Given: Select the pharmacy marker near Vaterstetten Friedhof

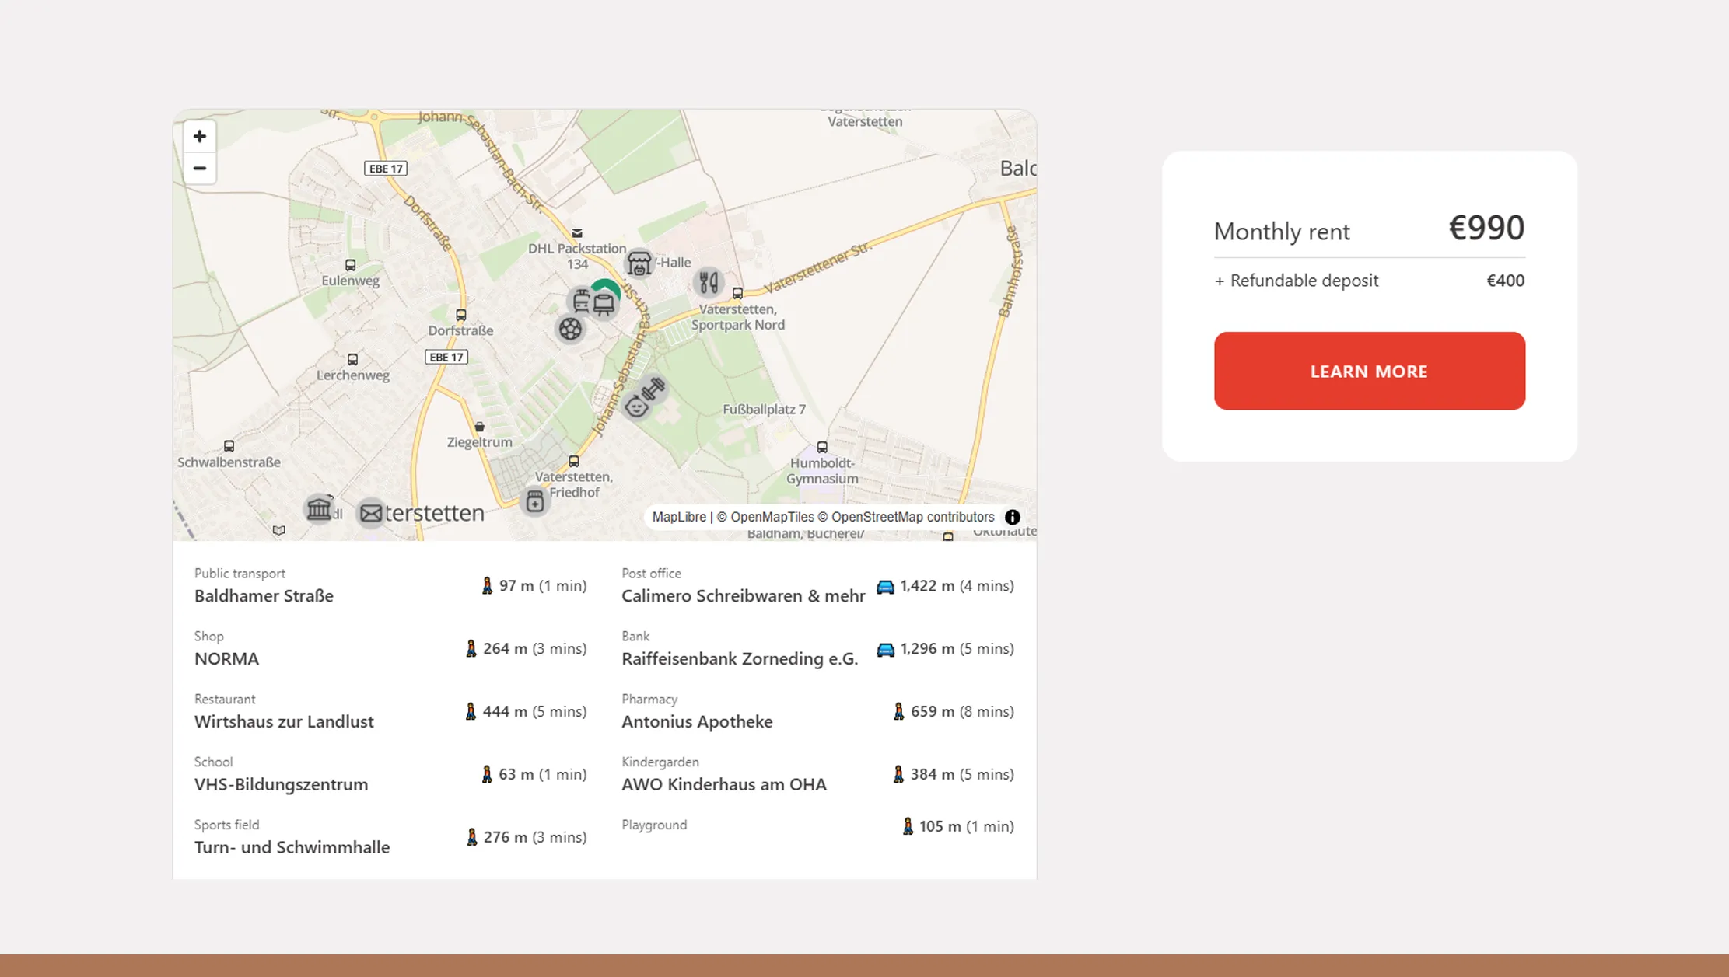Looking at the screenshot, I should (x=534, y=501).
